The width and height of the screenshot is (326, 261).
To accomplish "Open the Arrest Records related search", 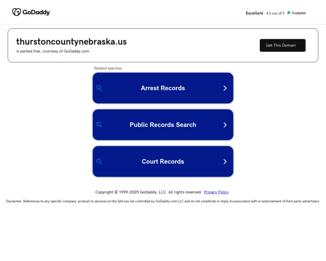I will [x=163, y=88].
